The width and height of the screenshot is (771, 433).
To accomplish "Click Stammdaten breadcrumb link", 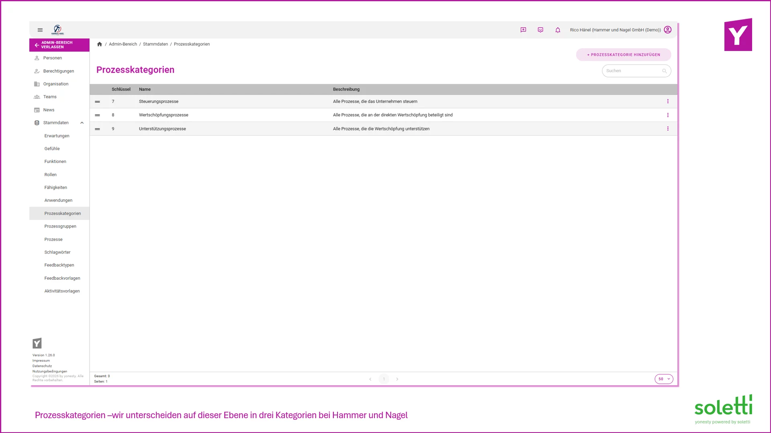I will click(155, 44).
